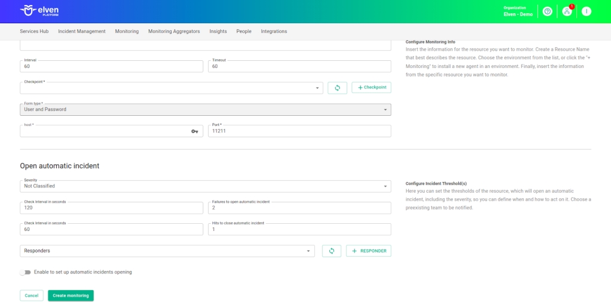Cancel the monitoring form
The image size is (611, 302).
(32, 295)
